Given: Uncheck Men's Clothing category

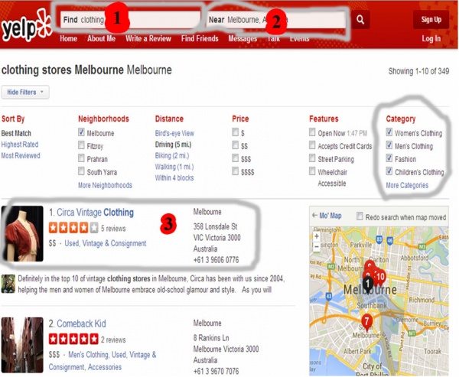Looking at the screenshot, I should [389, 145].
